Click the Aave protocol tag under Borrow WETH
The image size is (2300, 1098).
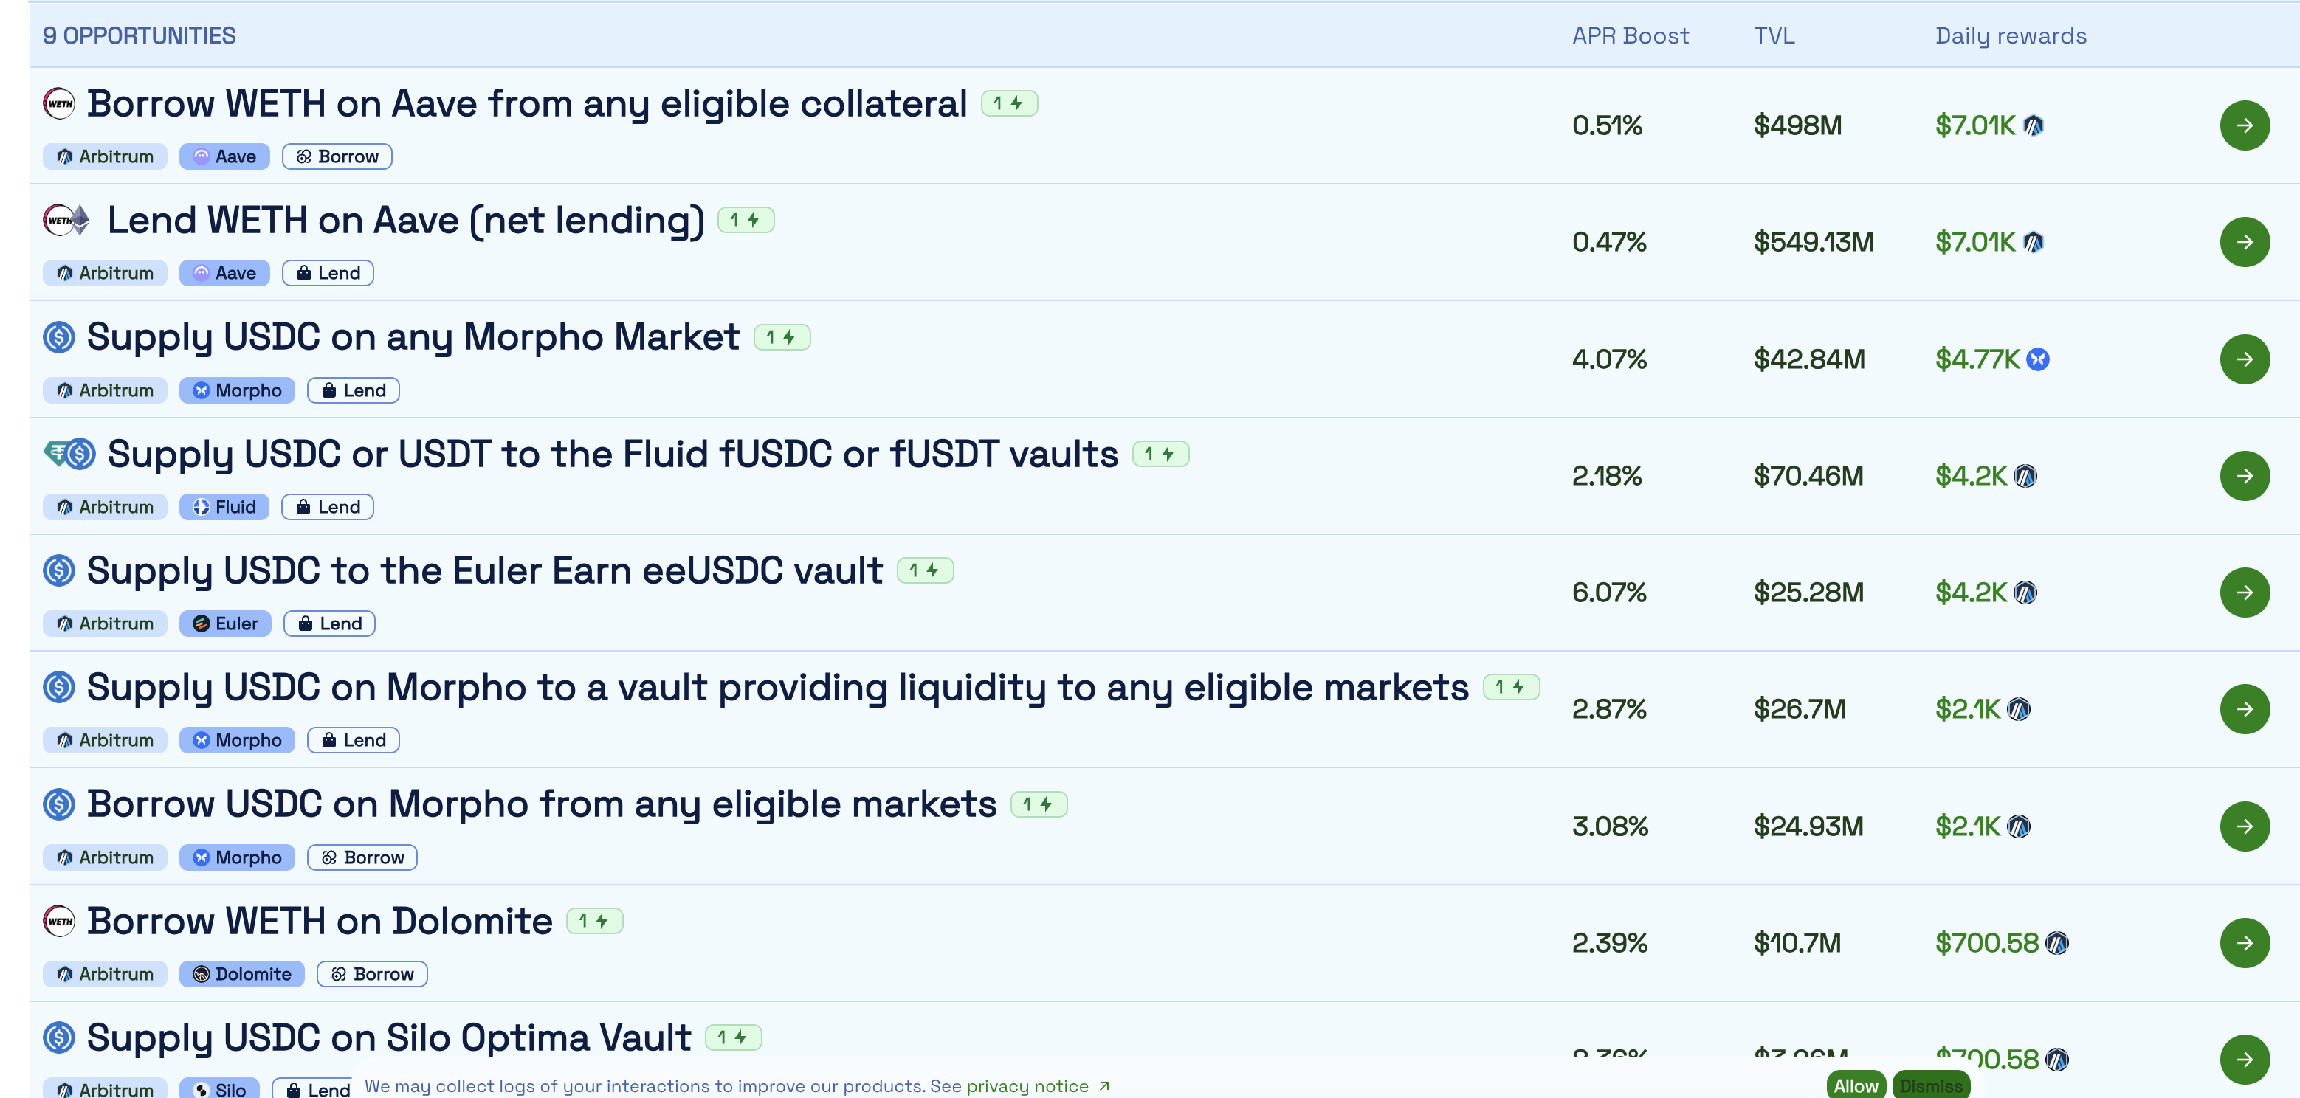click(x=224, y=156)
